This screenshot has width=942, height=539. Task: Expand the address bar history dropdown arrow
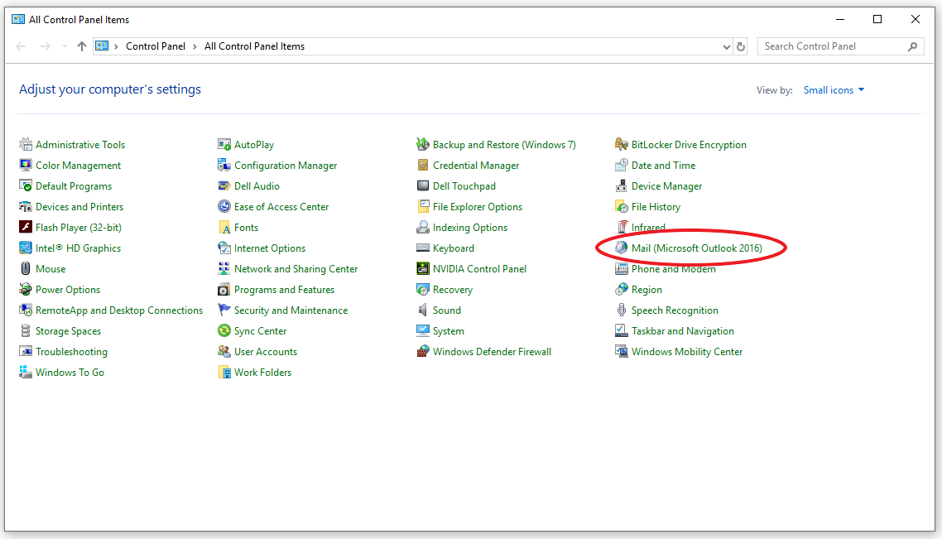click(727, 47)
